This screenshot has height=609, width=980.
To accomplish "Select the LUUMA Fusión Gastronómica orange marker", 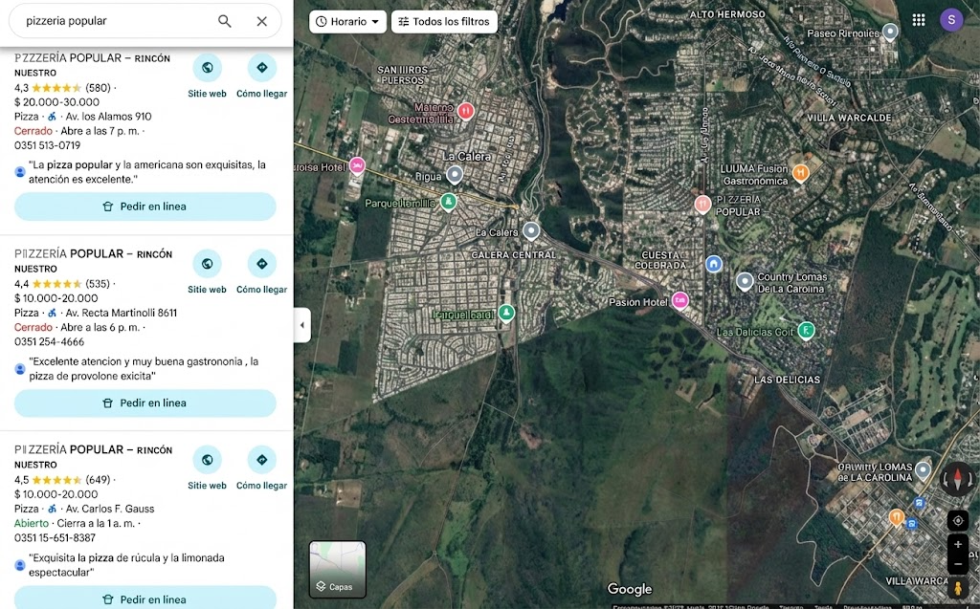I will point(800,172).
